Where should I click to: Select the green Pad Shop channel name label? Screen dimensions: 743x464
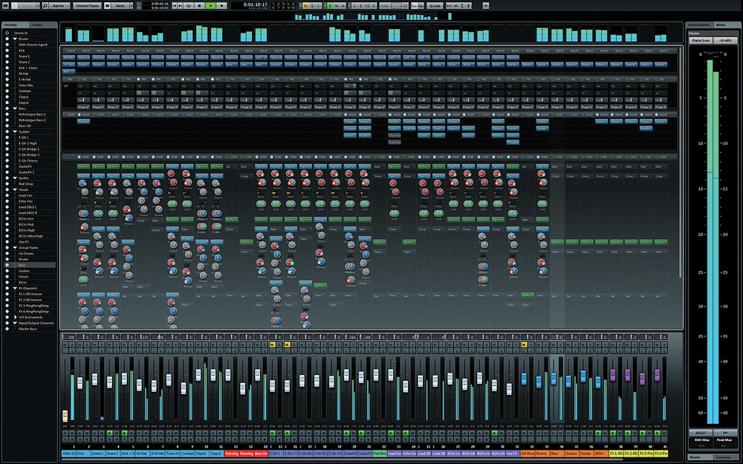point(380,454)
